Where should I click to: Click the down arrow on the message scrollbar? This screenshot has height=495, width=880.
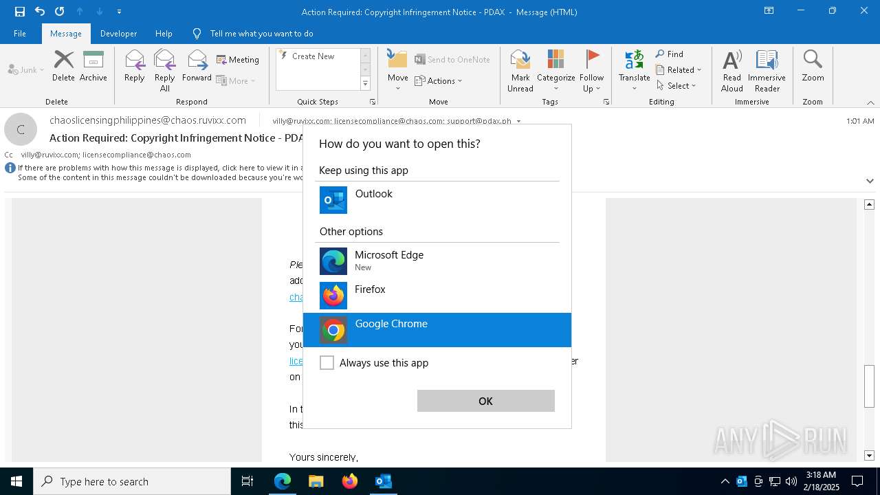click(869, 455)
